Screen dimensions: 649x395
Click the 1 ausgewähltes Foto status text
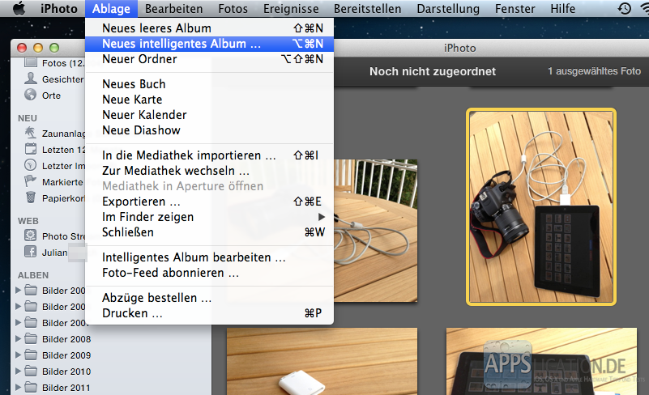pos(595,71)
